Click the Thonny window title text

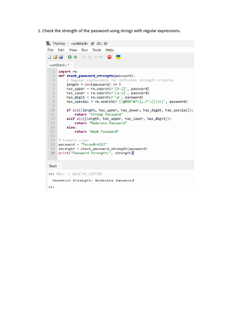[80, 44]
